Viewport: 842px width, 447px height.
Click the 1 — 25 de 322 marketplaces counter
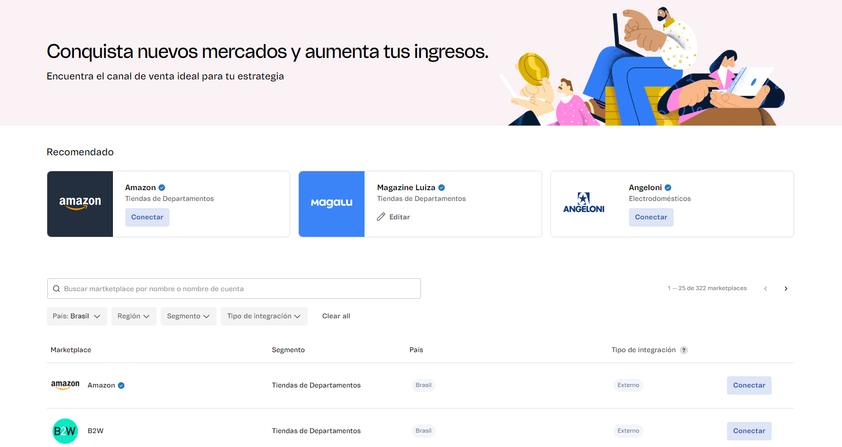[x=707, y=289]
